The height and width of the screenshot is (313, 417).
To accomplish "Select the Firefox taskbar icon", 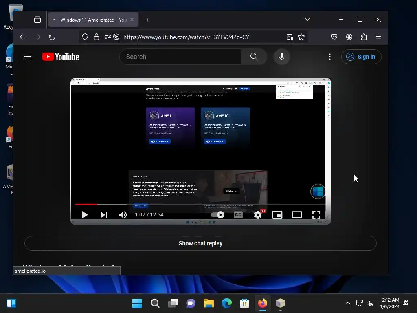I will click(263, 303).
